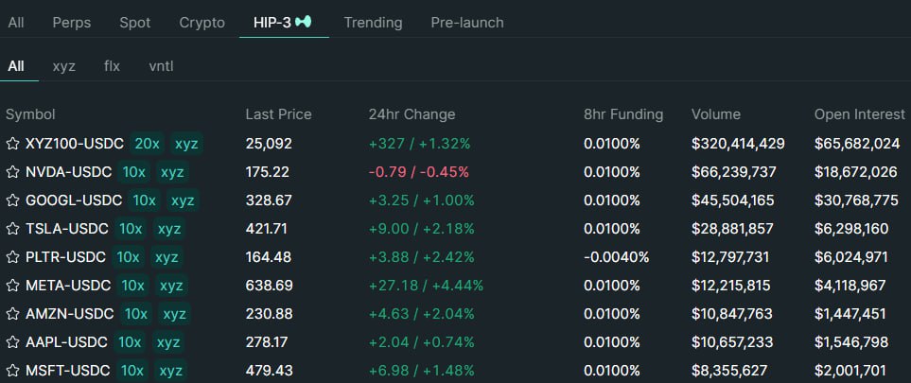Screen dimensions: 911x383
Task: Toggle the PLTR-USDC favorite star
Action: tap(13, 257)
